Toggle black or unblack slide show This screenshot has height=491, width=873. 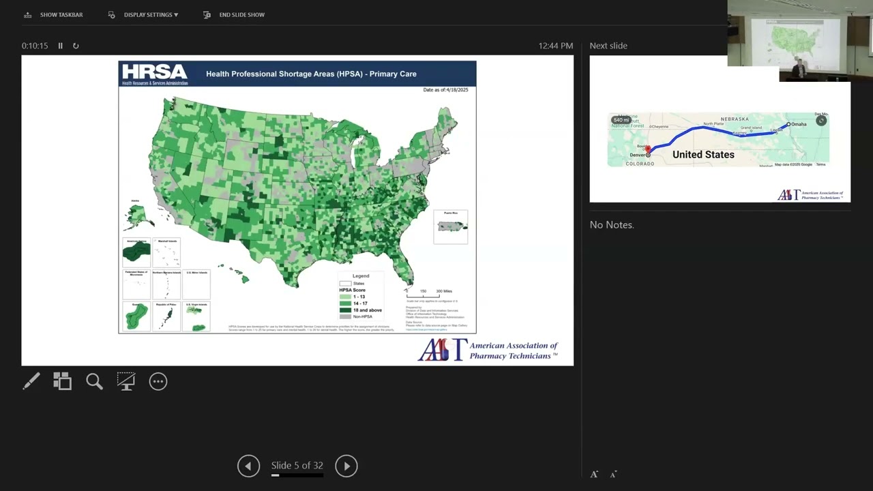(126, 381)
